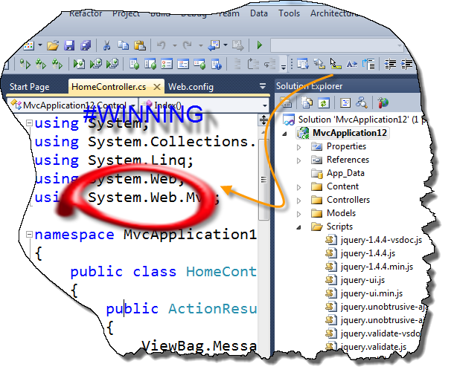This screenshot has width=454, height=381.
Task: Click the Cut scissors icon
Action: tap(106, 45)
